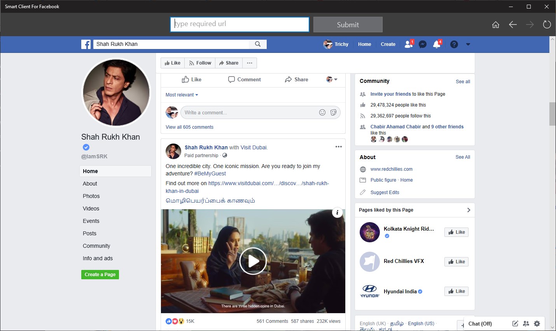Like the Shah Rukh Khan page
This screenshot has width=556, height=331.
(x=173, y=63)
